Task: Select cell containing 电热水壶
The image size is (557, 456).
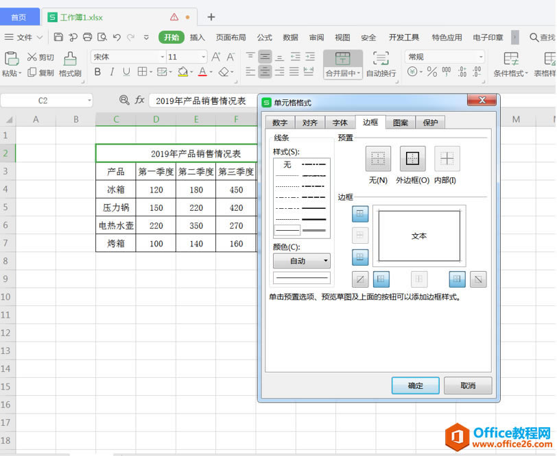Action: click(116, 225)
